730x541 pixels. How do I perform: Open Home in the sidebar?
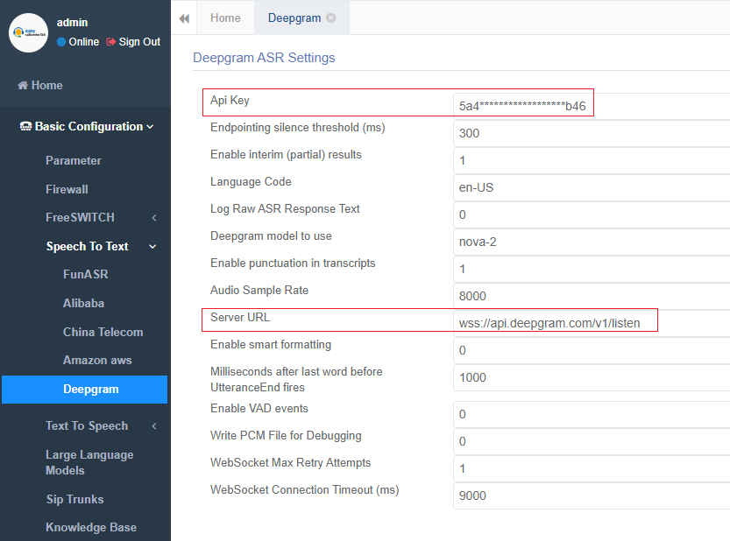(40, 85)
